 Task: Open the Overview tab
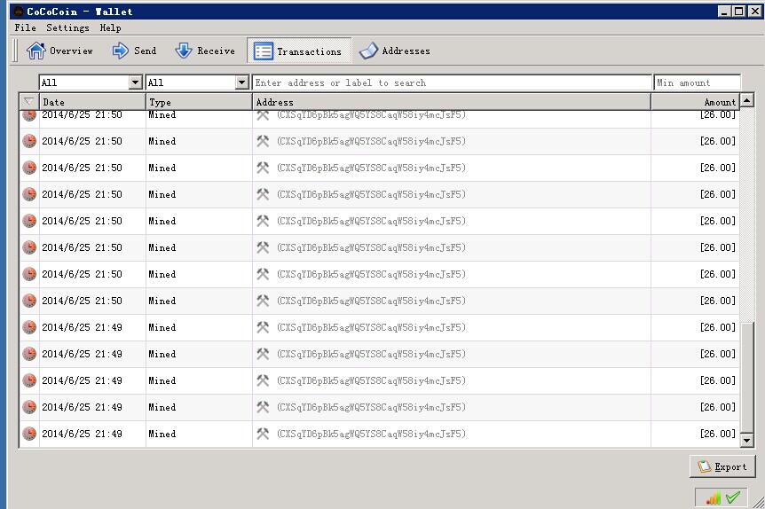(59, 51)
